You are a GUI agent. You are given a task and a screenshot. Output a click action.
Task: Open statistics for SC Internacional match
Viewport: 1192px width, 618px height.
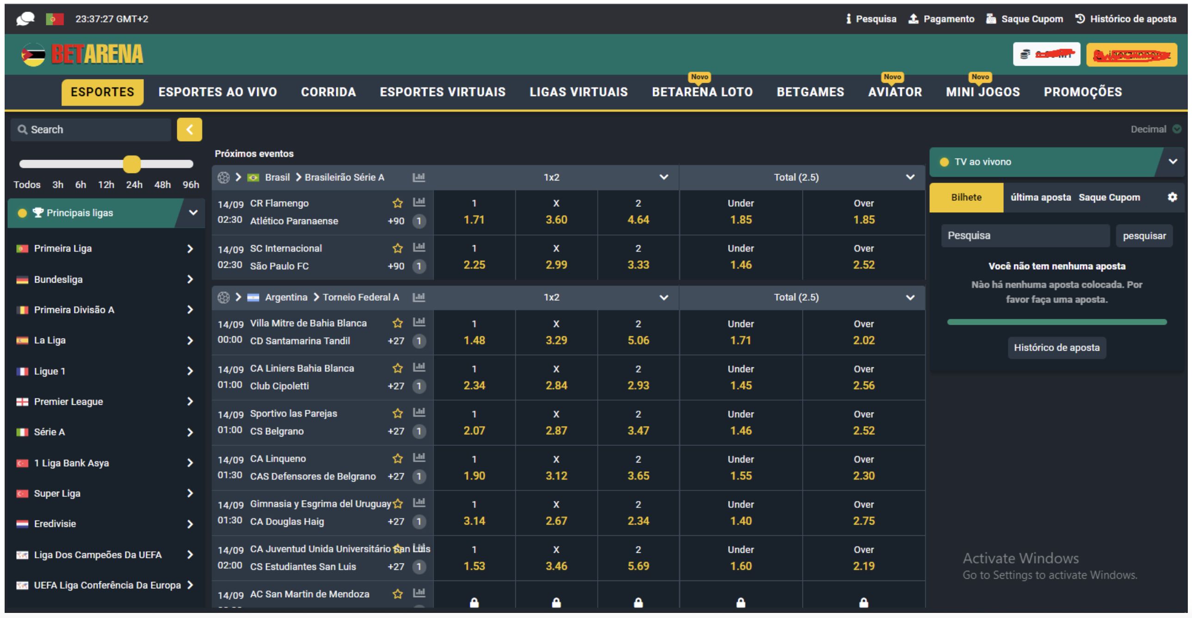tap(419, 247)
